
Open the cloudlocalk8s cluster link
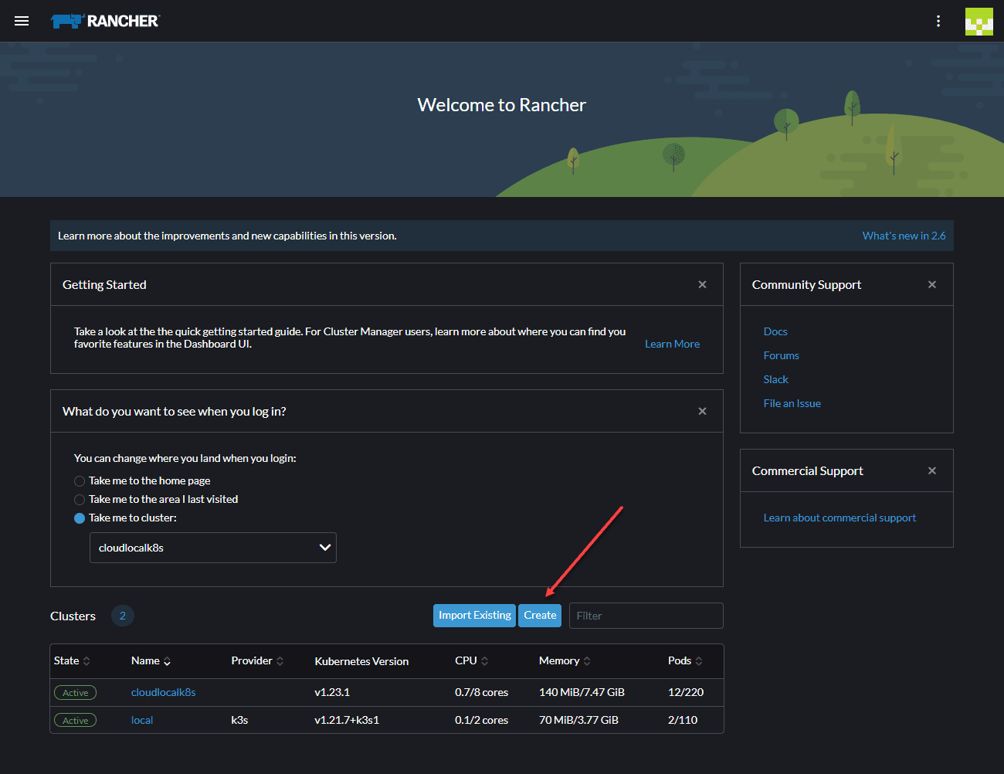click(163, 692)
